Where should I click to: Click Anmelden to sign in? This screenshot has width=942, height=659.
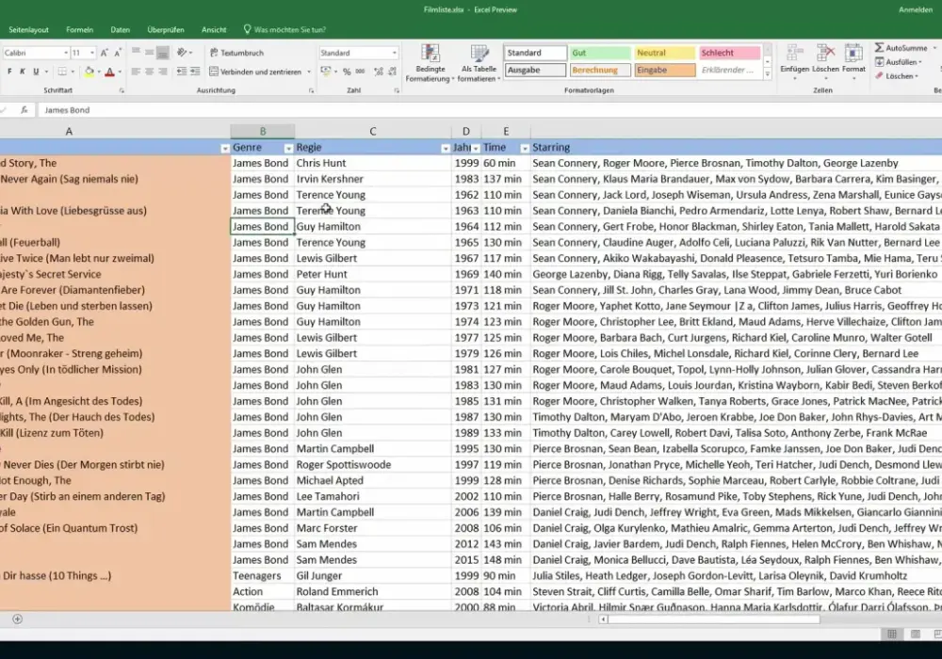tap(915, 9)
